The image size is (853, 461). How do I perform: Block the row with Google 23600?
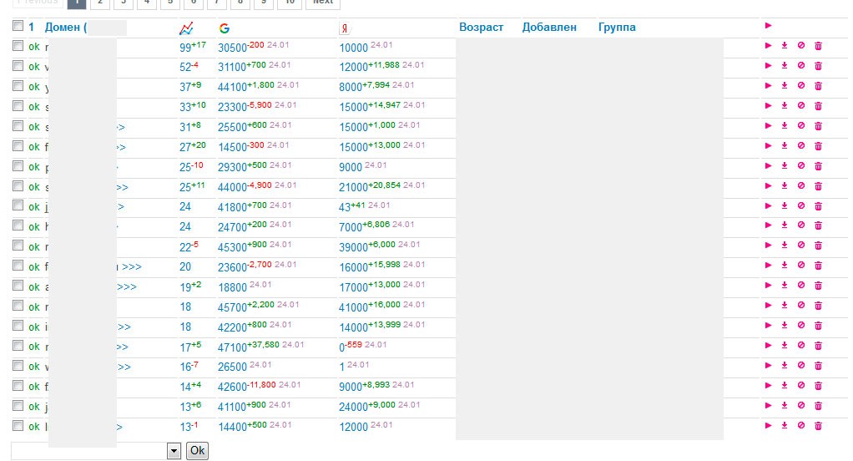click(801, 266)
